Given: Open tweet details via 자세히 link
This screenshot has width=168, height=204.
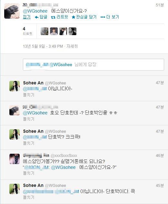Looking at the screenshot, I should click(x=72, y=46).
